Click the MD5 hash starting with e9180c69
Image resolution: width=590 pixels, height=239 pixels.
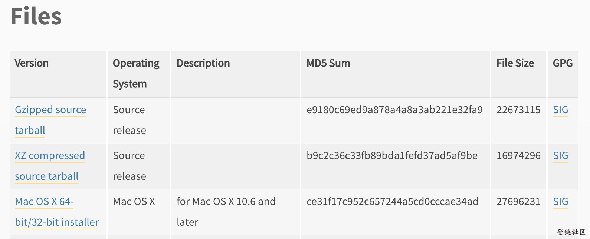pos(394,110)
